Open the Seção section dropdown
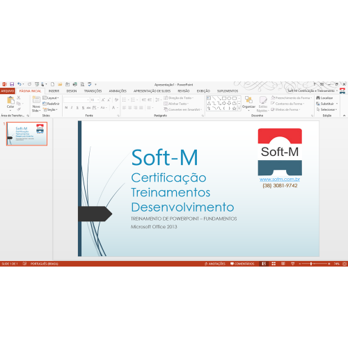Image resolution: width=348 pixels, height=348 pixels. click(50, 109)
